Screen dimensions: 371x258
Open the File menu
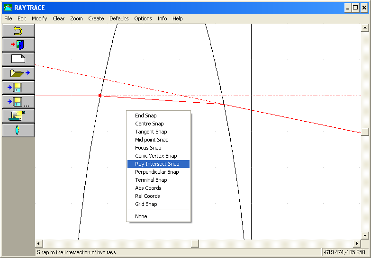coord(8,18)
